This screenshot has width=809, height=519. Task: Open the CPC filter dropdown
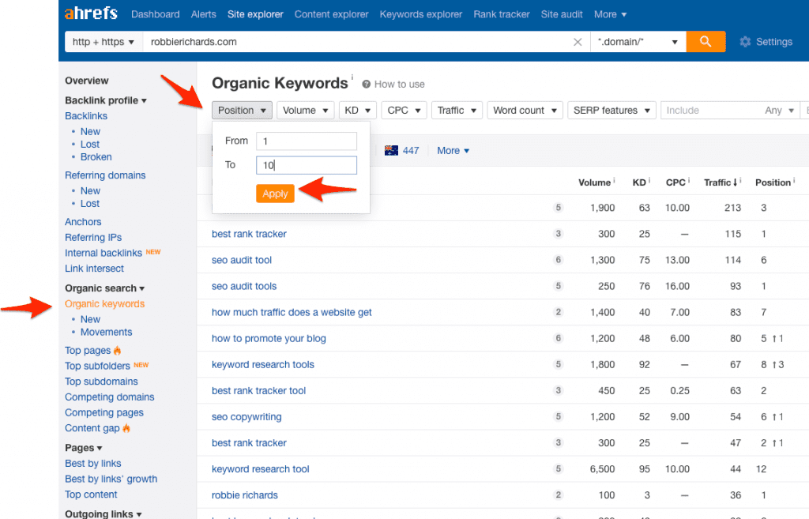(x=404, y=111)
